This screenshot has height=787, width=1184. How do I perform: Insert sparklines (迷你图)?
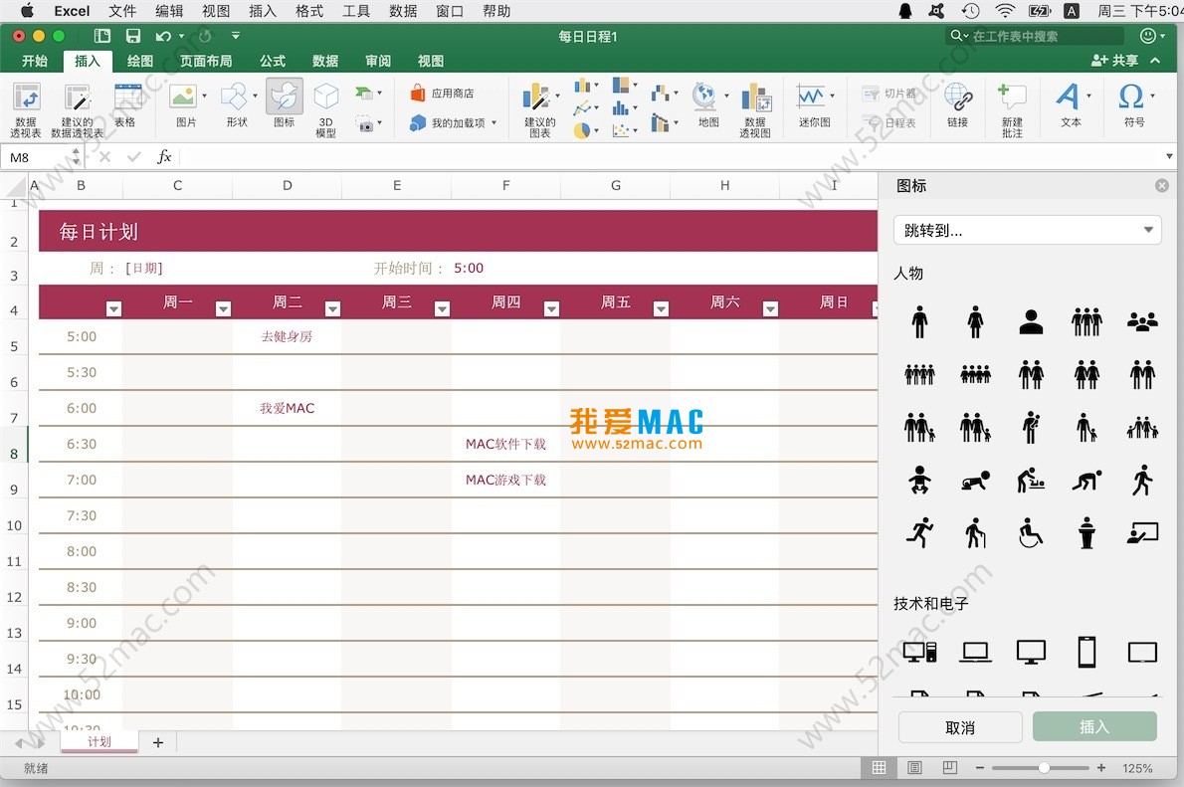pos(814,105)
